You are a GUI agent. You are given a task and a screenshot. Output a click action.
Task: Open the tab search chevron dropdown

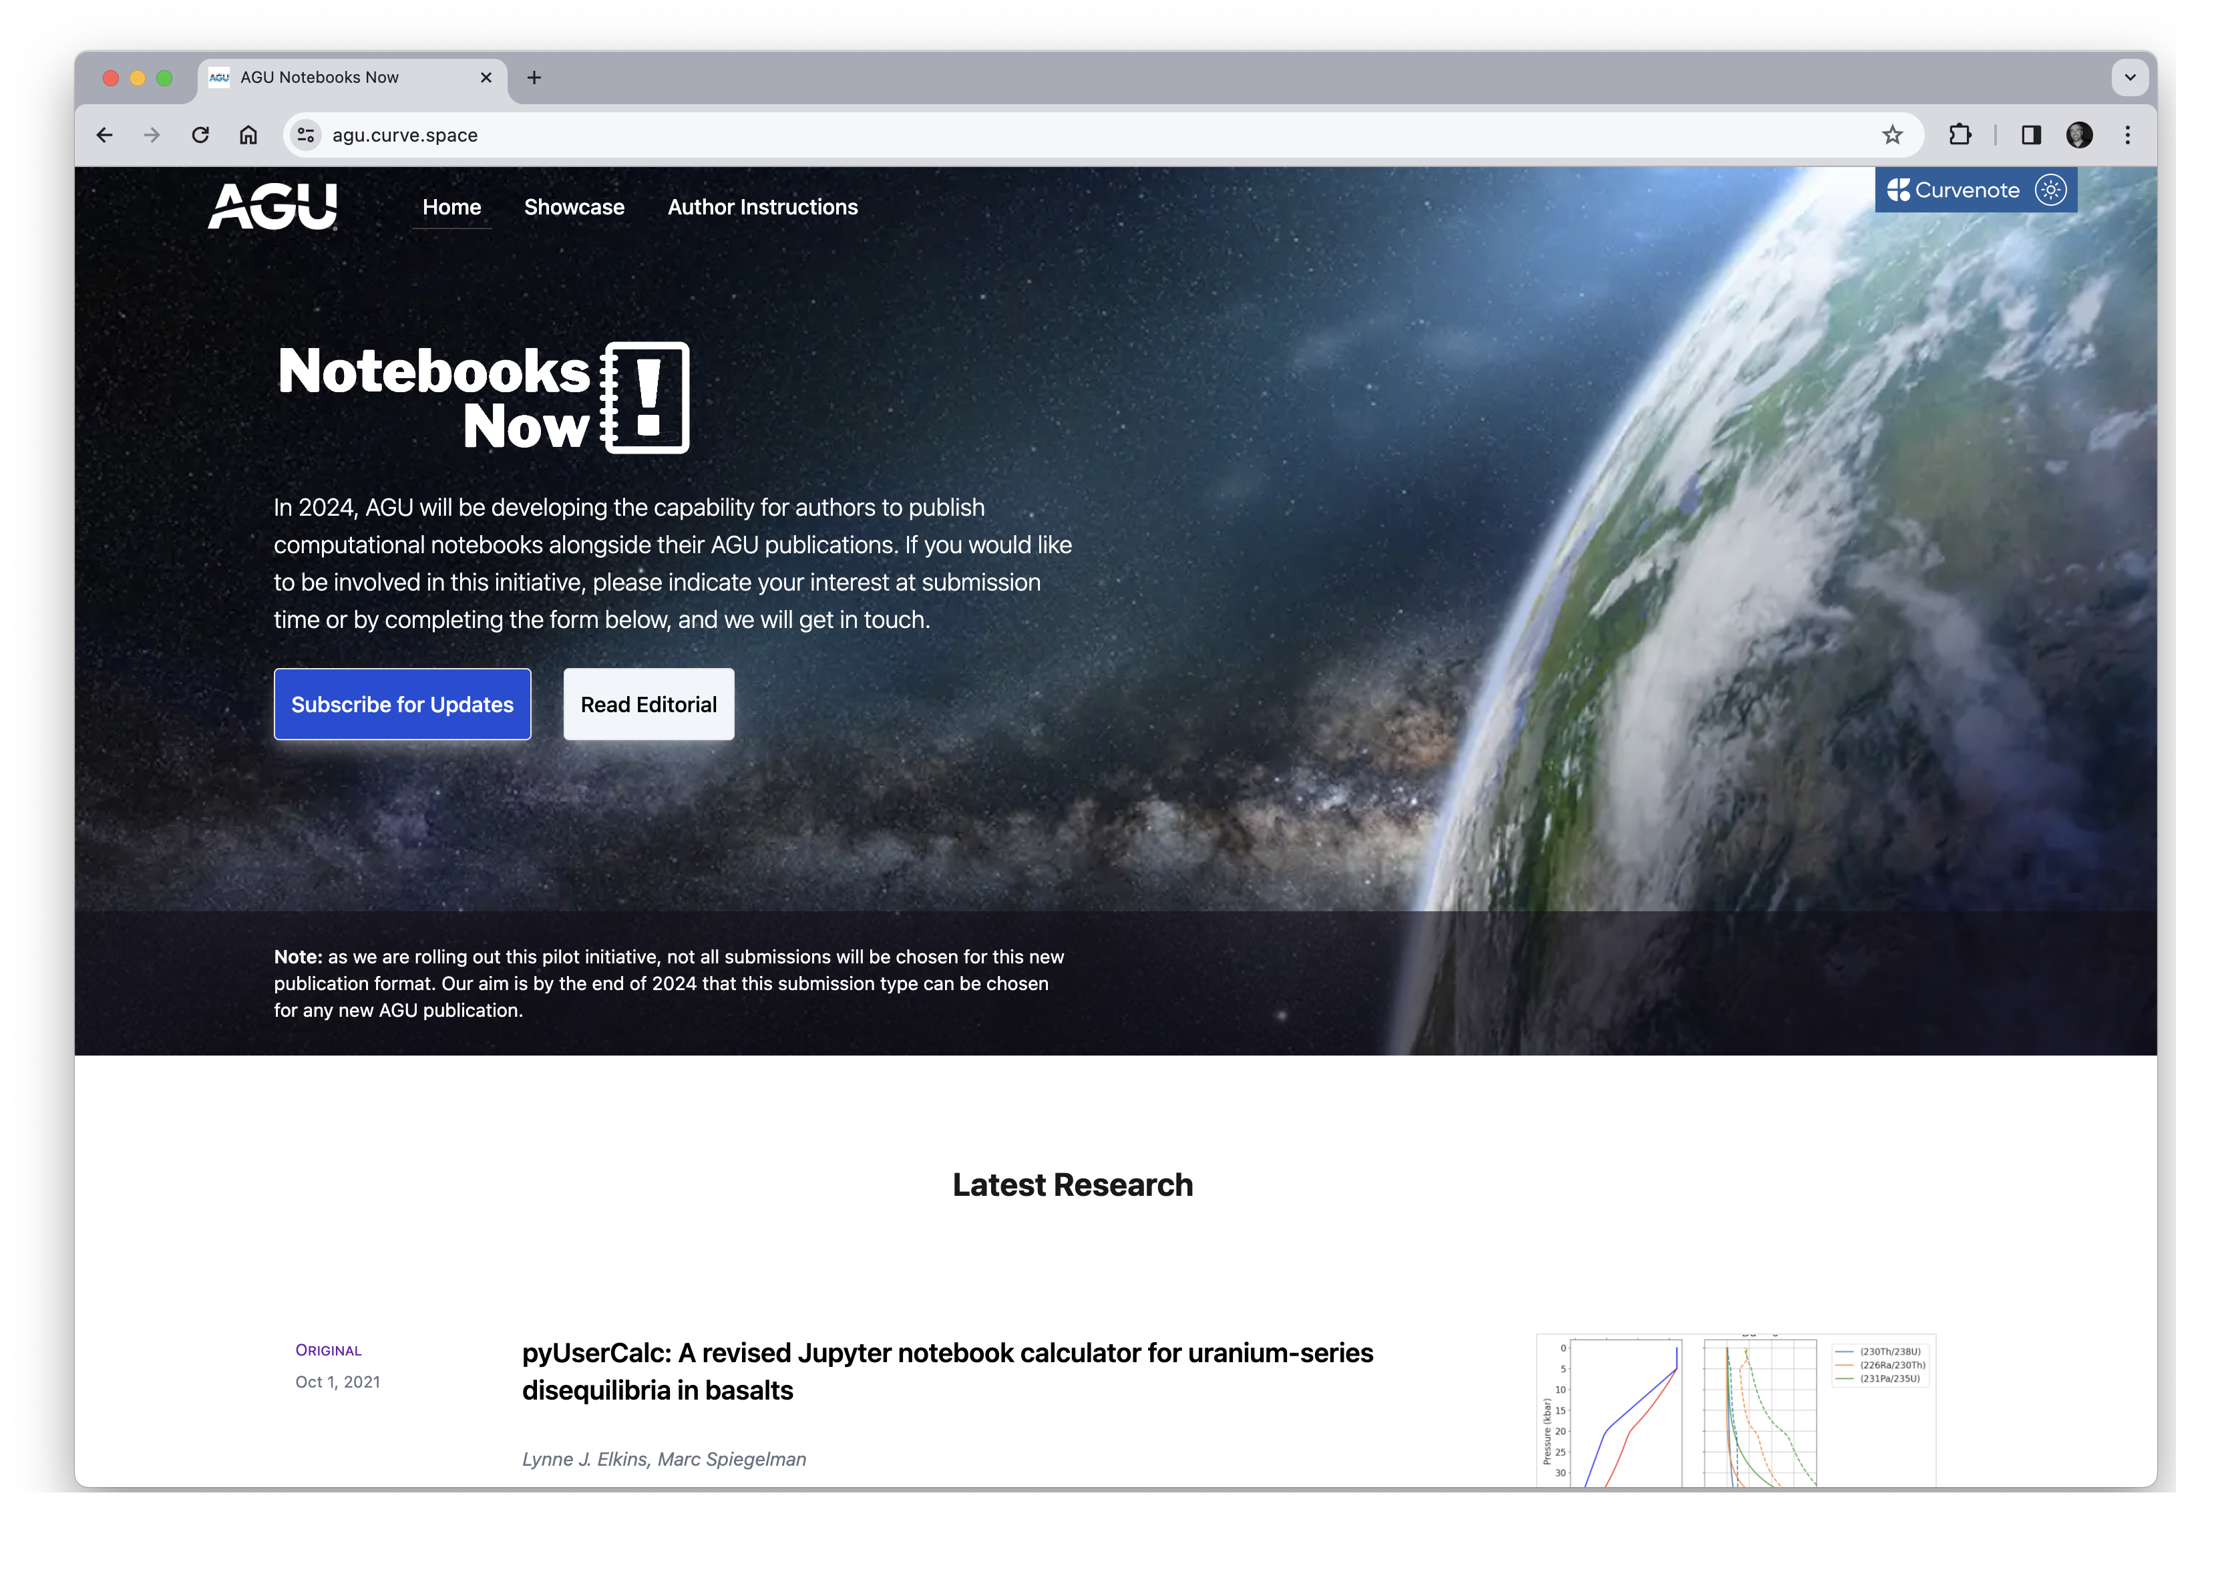[x=2129, y=77]
